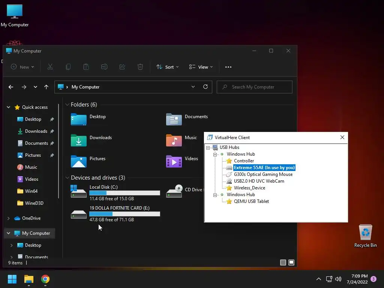The height and width of the screenshot is (288, 384).
Task: Go forward with the right arrow
Action: (x=24, y=87)
